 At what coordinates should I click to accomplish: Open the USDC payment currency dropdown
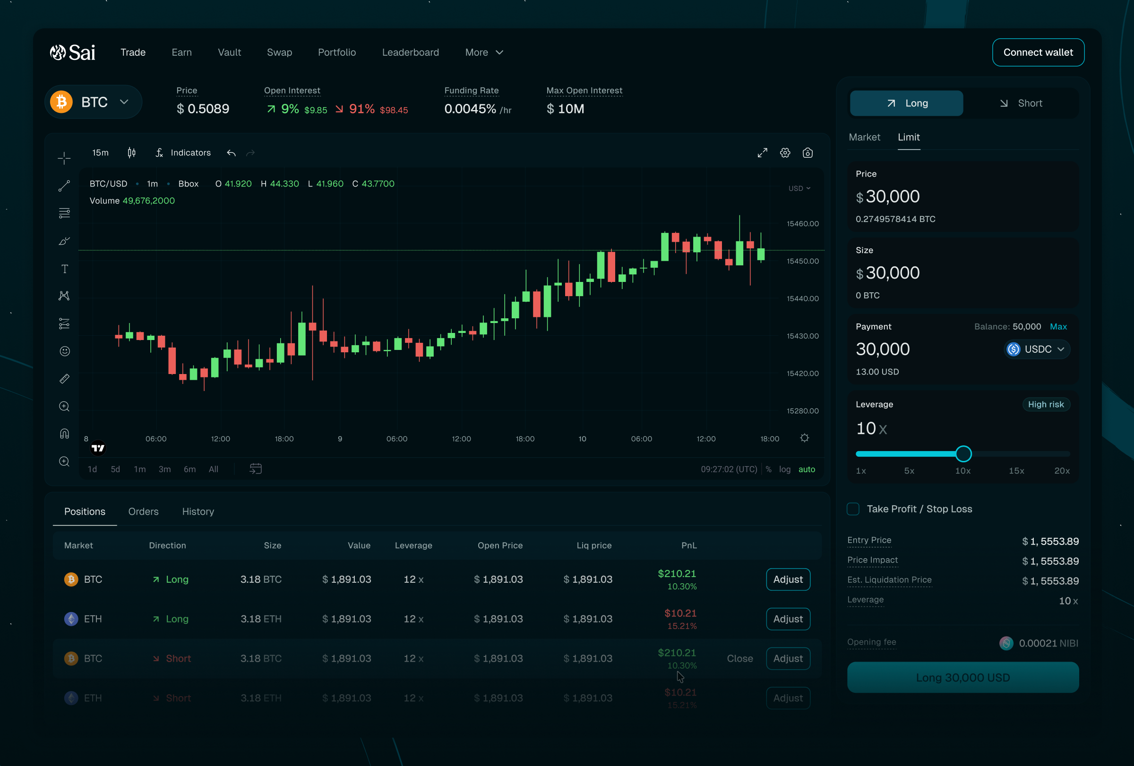point(1038,349)
